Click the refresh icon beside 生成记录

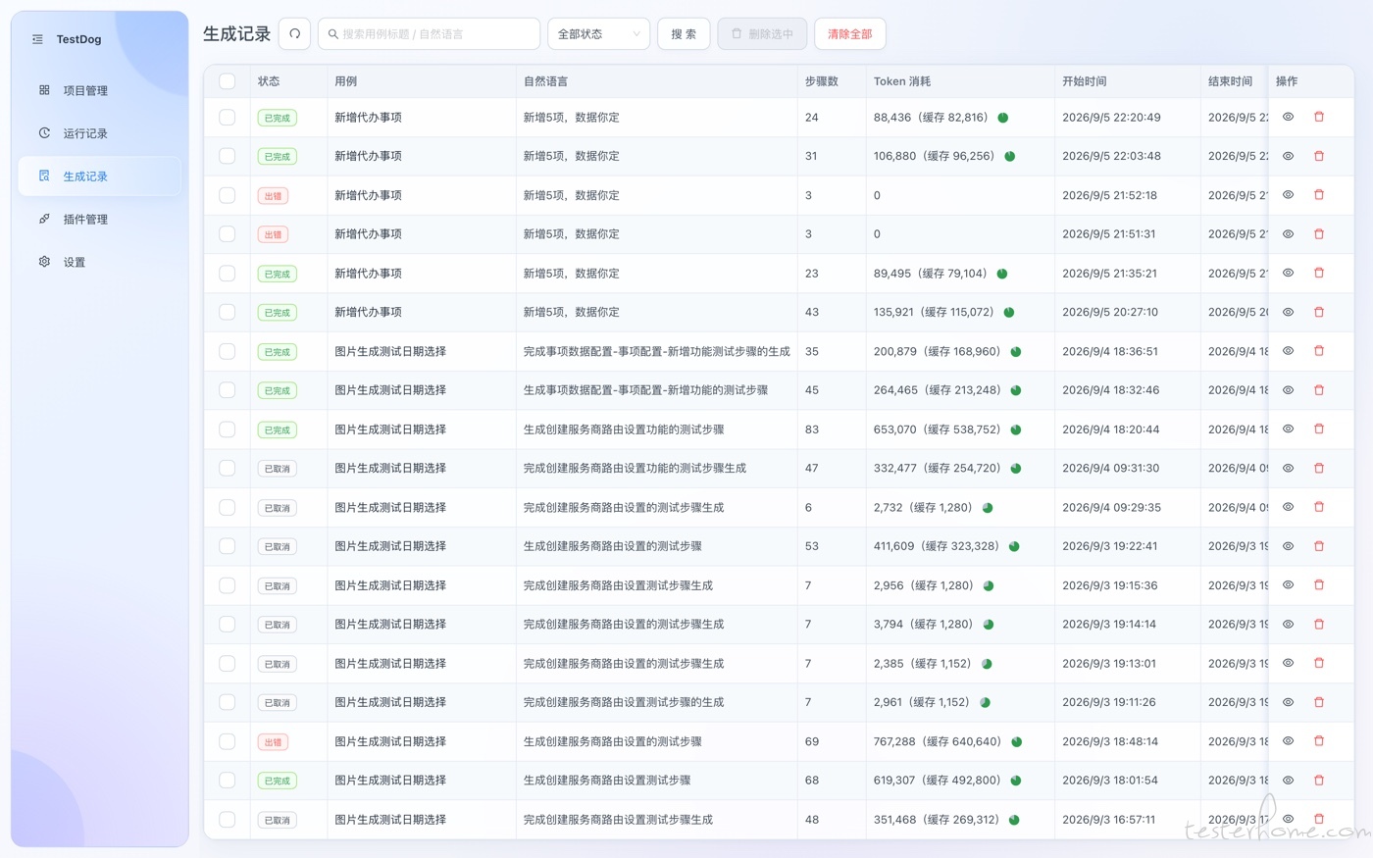[x=294, y=34]
